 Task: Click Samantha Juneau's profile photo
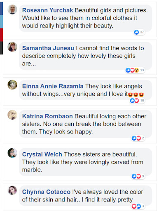(12, 47)
